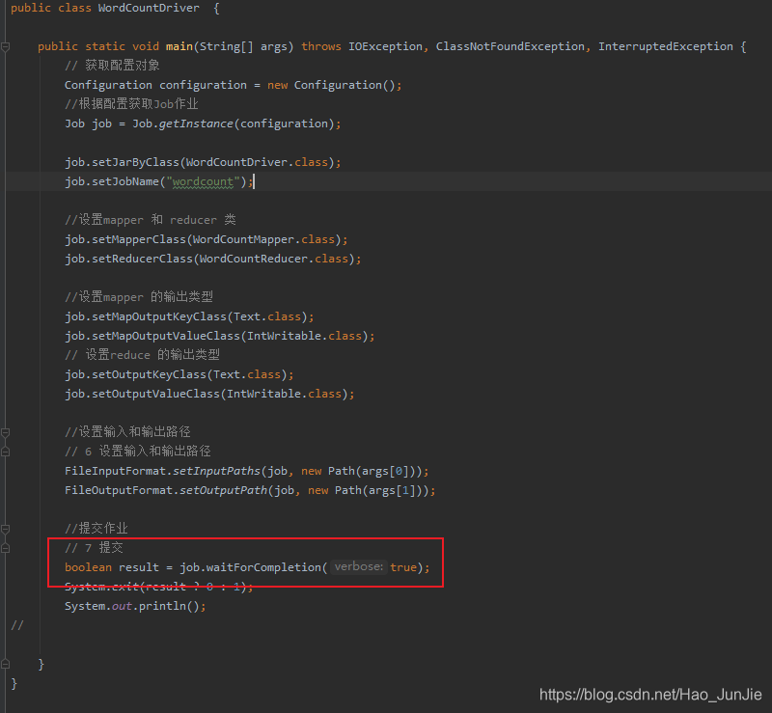Click the comment '// 设置reduce 的输出类型'
The width and height of the screenshot is (772, 713).
coord(142,355)
